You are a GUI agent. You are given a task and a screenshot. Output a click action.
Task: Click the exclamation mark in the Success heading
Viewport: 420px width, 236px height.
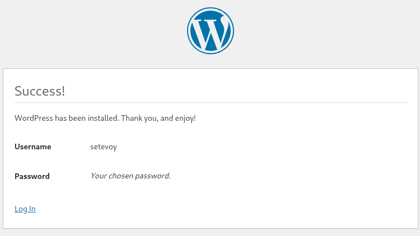[x=63, y=91]
